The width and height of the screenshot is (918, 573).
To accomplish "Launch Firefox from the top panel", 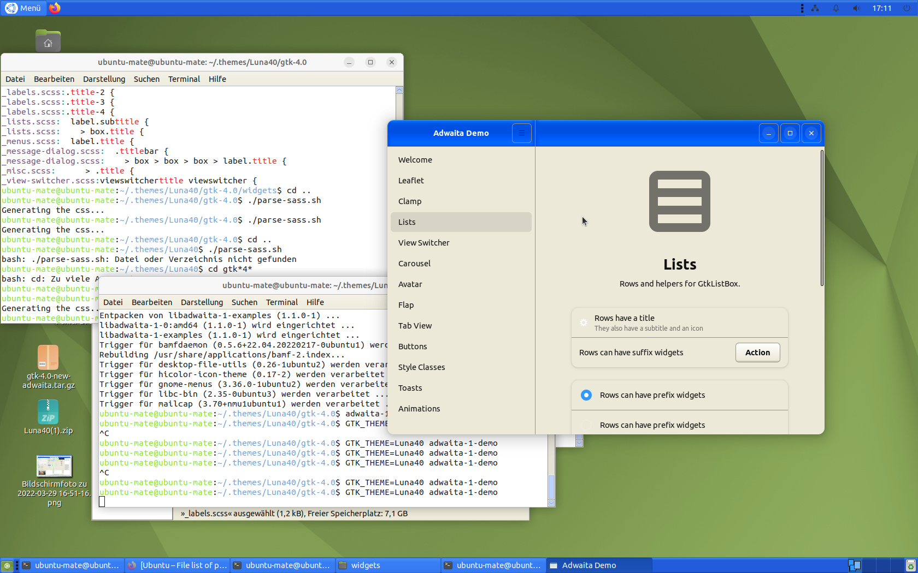I will pyautogui.click(x=55, y=8).
